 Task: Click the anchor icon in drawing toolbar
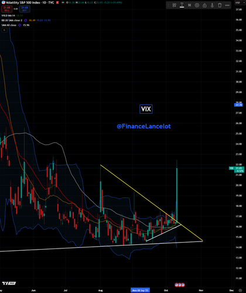click(212, 5)
